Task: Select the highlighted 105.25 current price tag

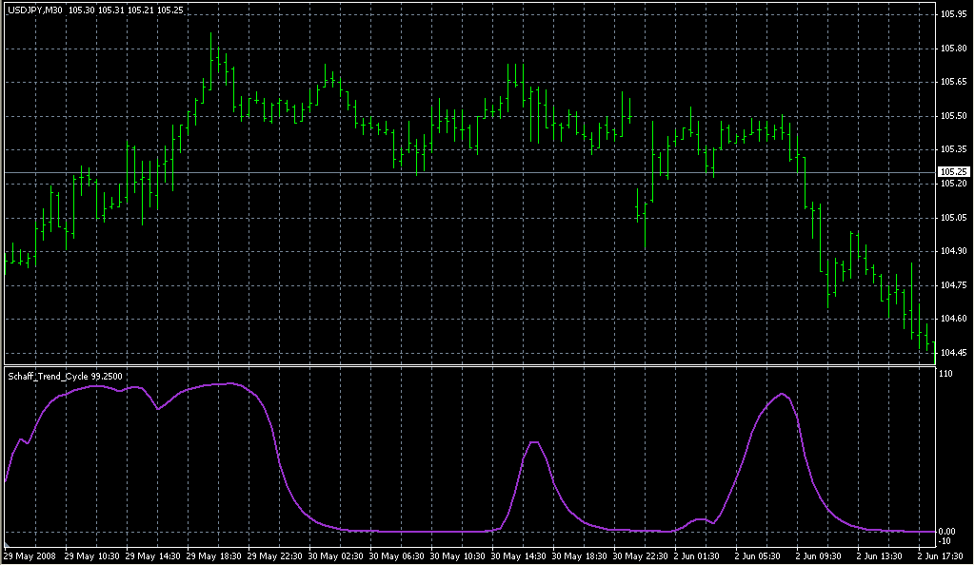Action: [953, 171]
